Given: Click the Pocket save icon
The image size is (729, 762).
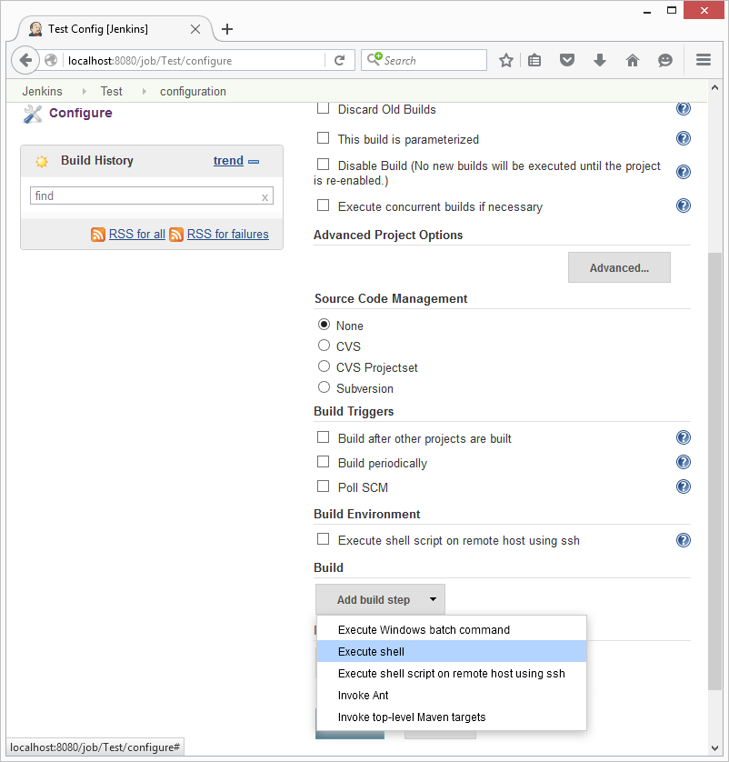Looking at the screenshot, I should click(567, 60).
